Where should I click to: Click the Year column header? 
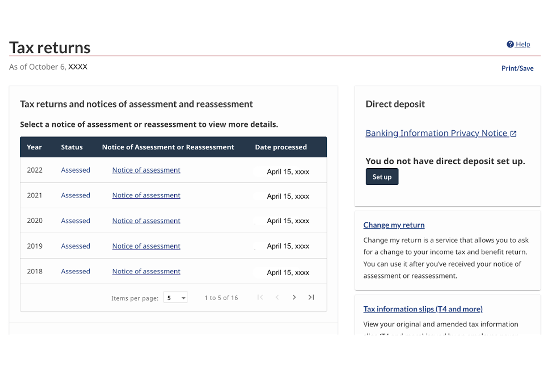click(34, 147)
